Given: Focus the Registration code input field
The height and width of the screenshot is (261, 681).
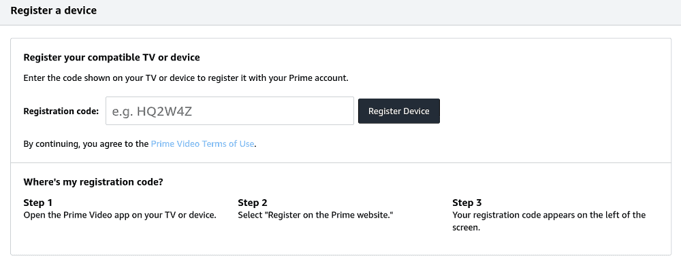Looking at the screenshot, I should 229,111.
